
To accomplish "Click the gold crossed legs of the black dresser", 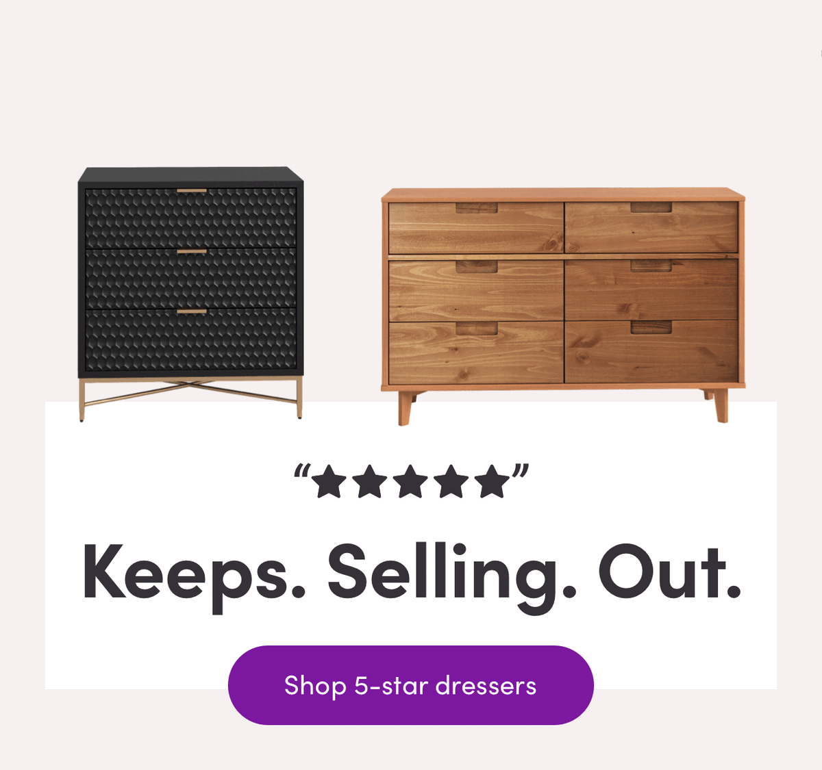I will point(190,397).
